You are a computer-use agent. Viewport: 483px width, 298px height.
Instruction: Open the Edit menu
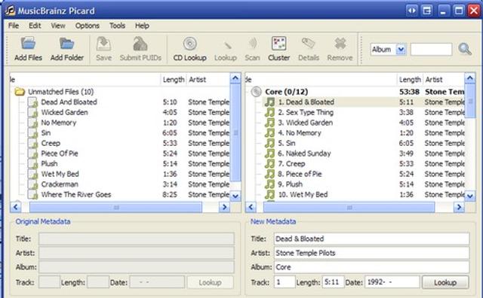coord(35,26)
